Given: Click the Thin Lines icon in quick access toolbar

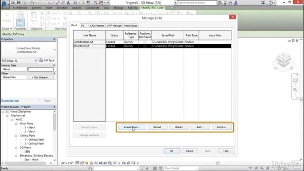Looking at the screenshot, I should [89, 3].
